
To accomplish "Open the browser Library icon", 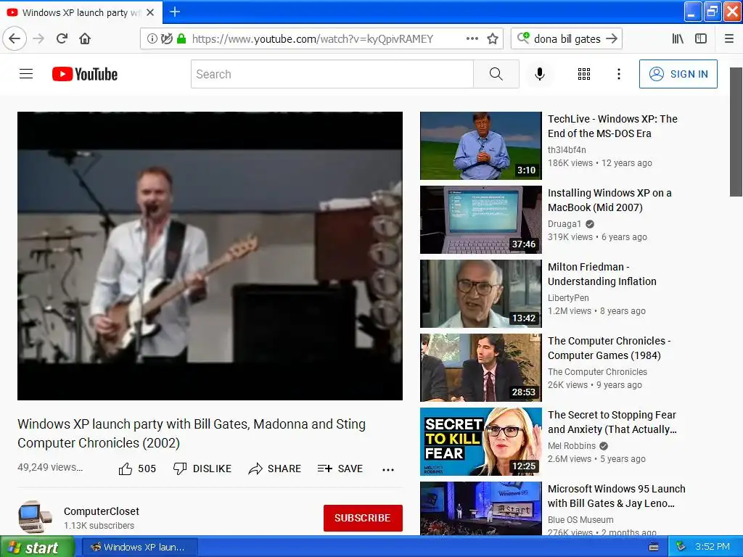I will (x=678, y=38).
